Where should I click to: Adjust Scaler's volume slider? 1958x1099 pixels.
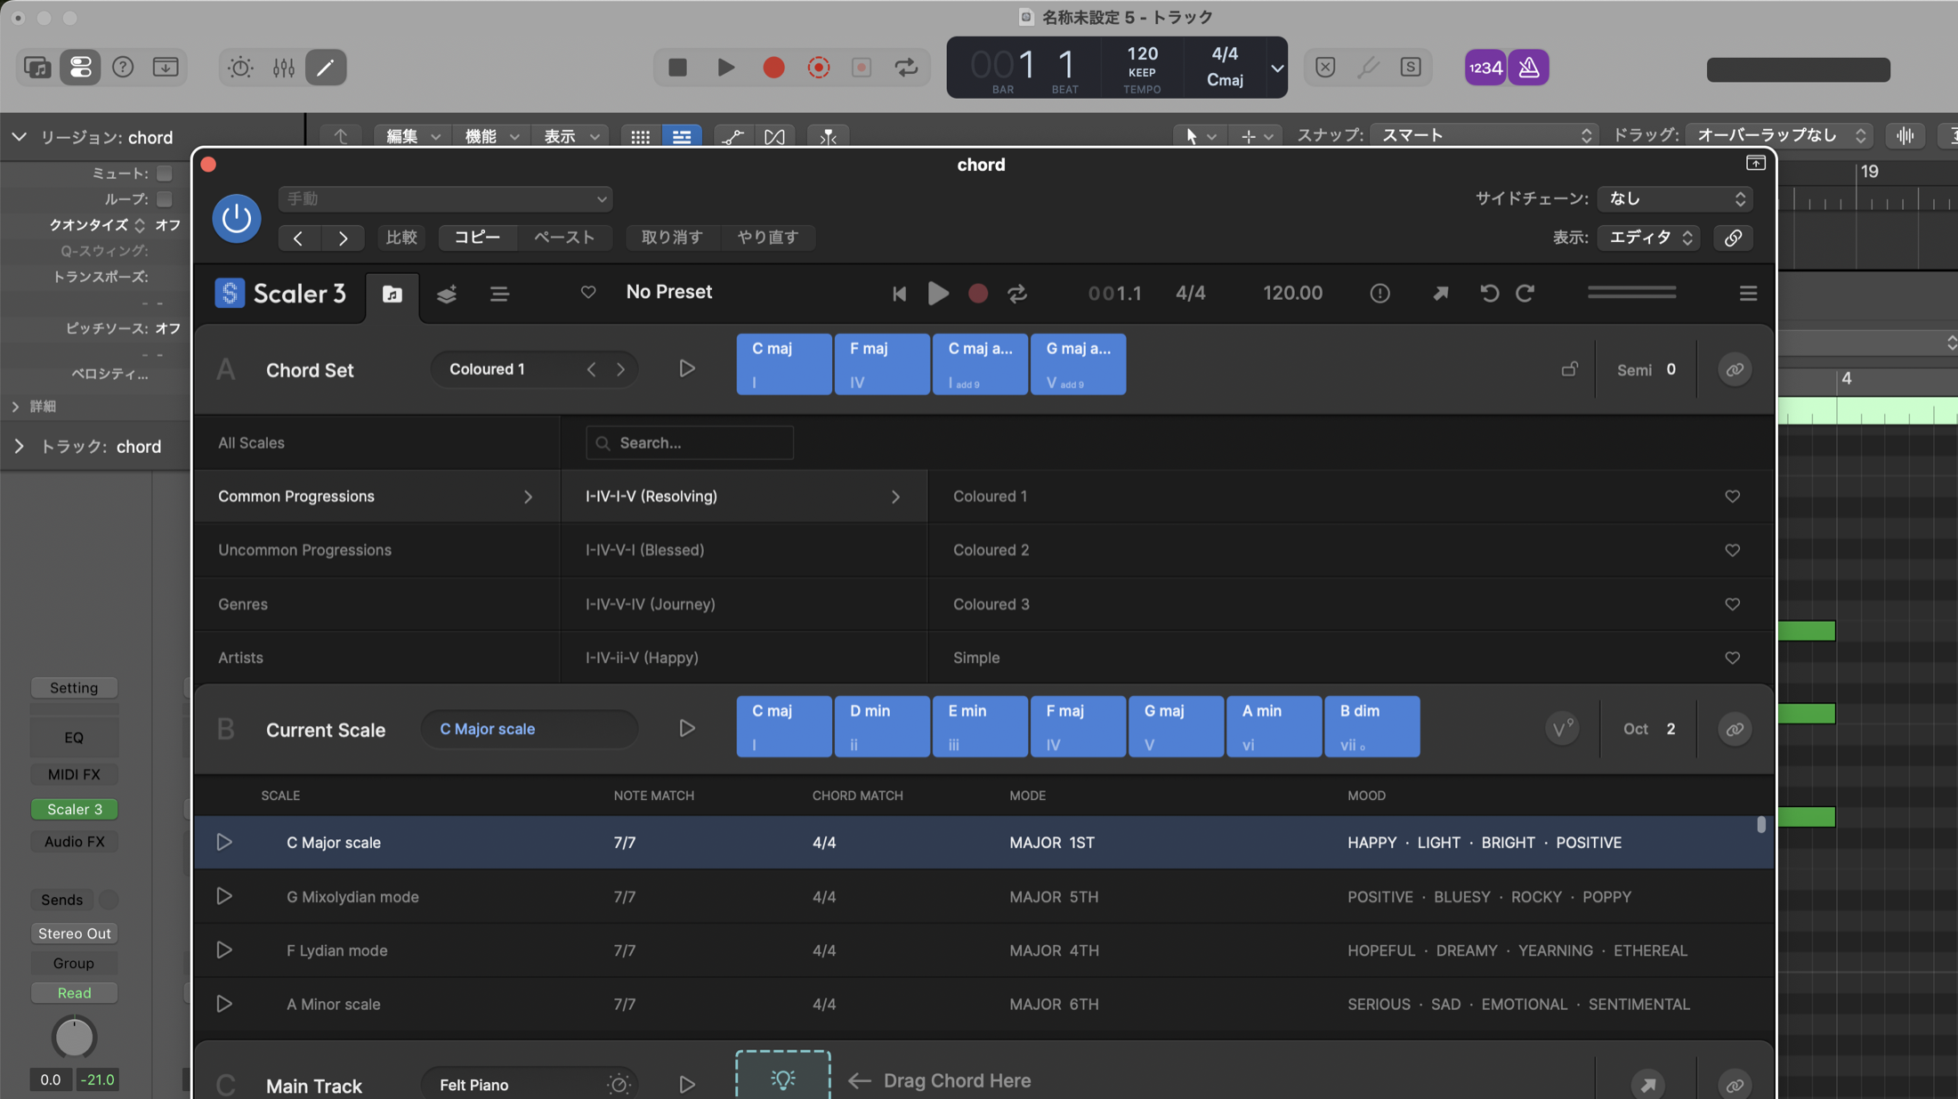point(1631,293)
